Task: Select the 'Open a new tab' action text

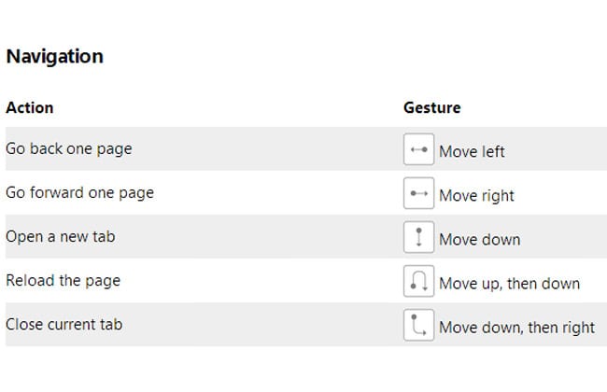Action: coord(61,236)
